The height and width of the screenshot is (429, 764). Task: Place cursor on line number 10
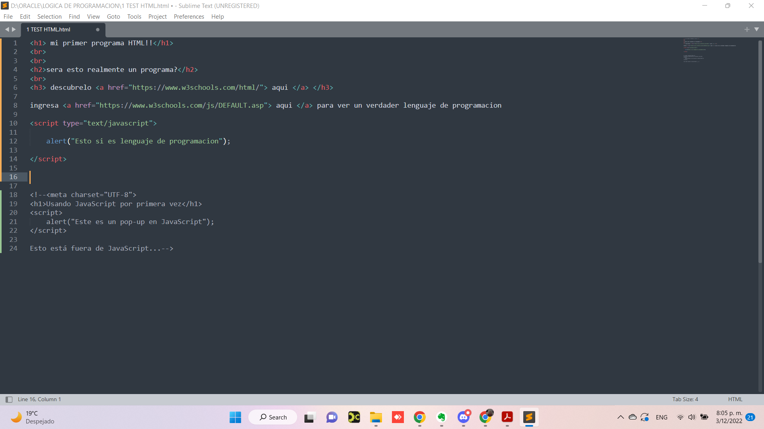(13, 123)
